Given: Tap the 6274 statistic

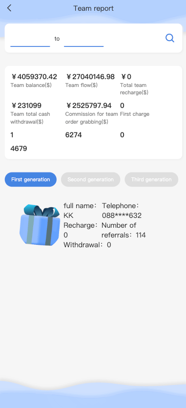Looking at the screenshot, I should pos(73,135).
